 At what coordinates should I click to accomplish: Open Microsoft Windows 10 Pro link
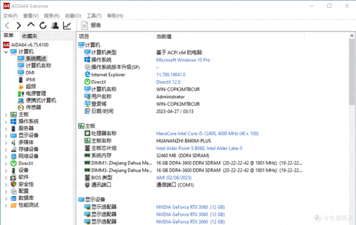point(183,60)
